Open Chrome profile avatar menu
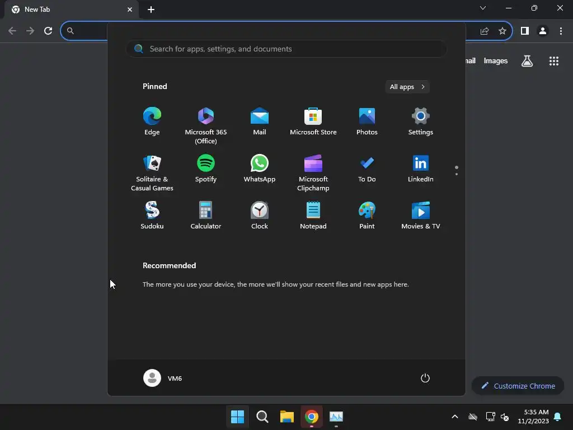 tap(543, 31)
